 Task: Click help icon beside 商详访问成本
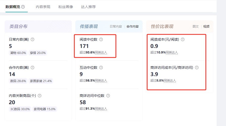point(197,68)
